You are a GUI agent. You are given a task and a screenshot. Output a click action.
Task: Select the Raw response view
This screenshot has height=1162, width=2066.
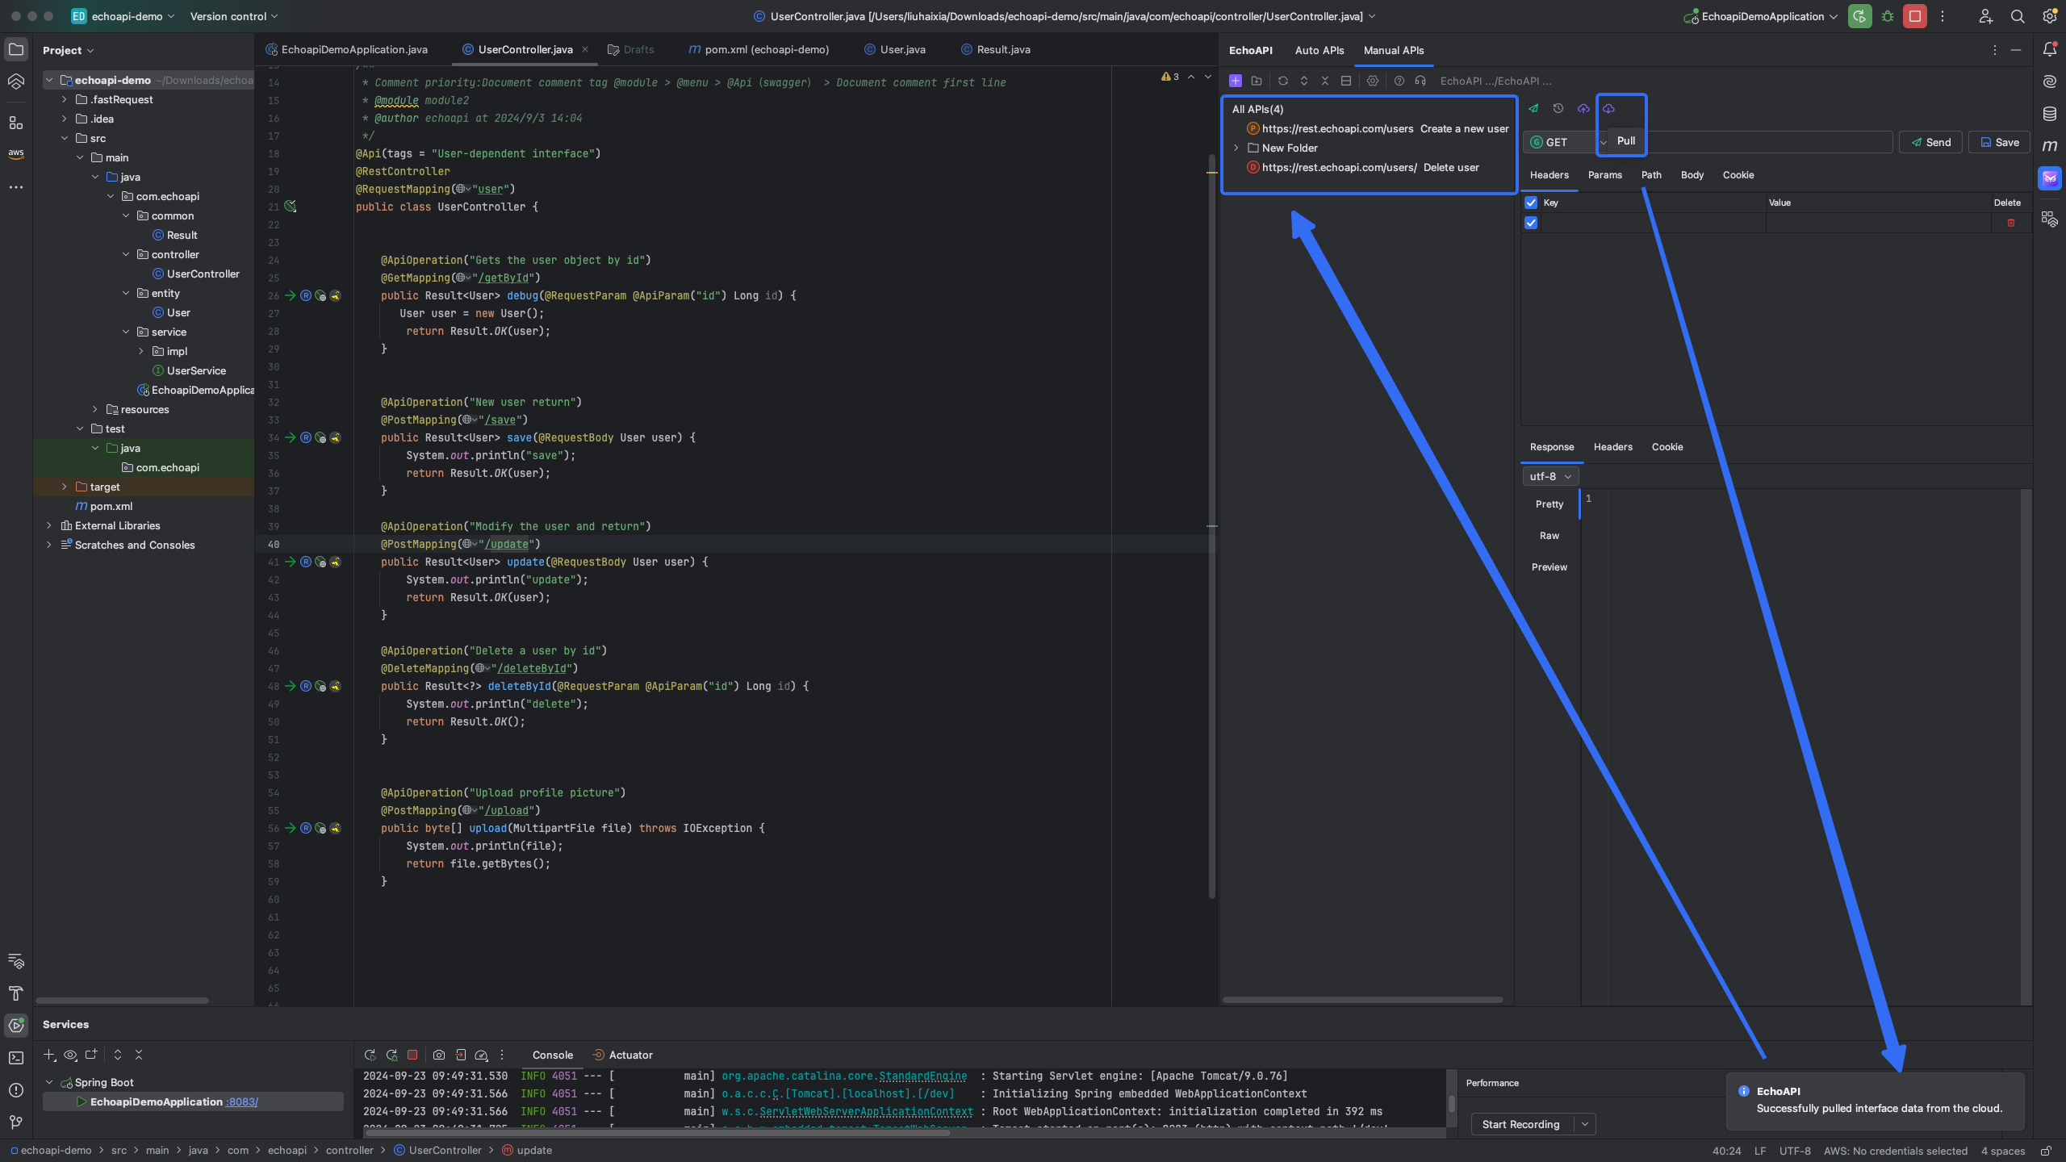[1549, 536]
